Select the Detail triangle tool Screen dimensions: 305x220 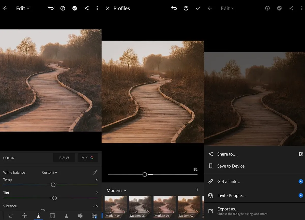point(66,216)
